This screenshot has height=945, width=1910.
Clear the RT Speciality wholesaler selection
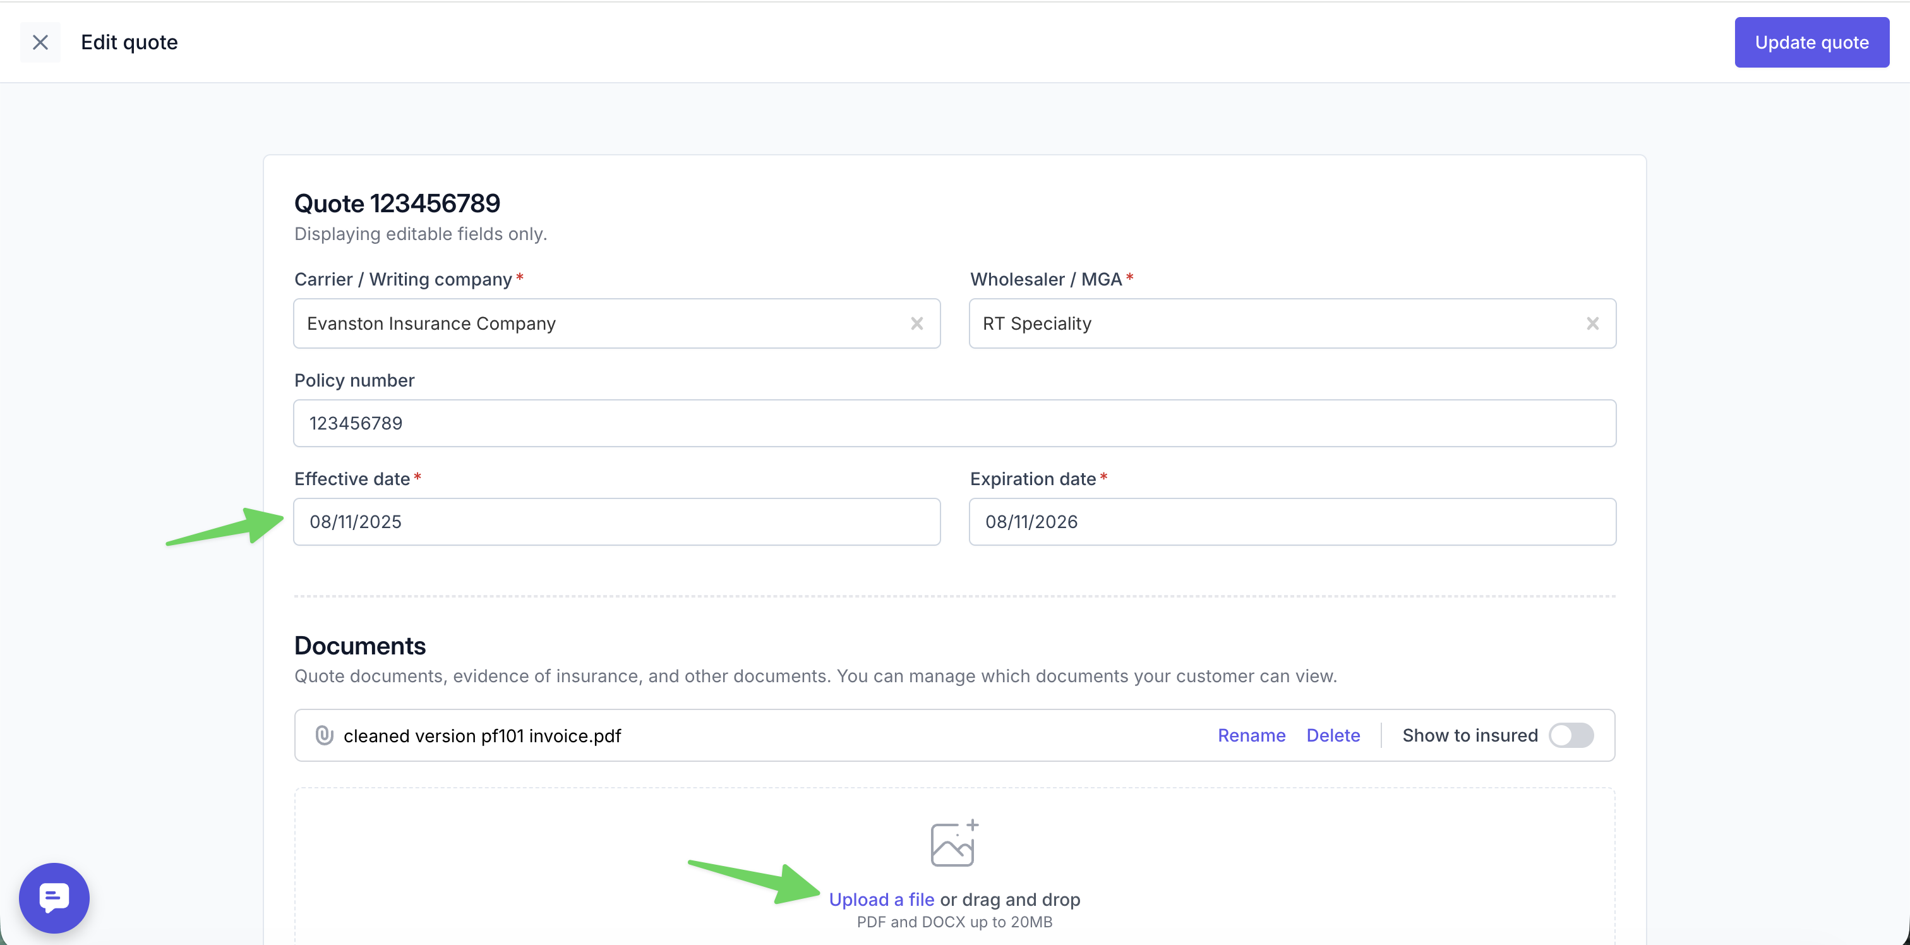tap(1592, 323)
